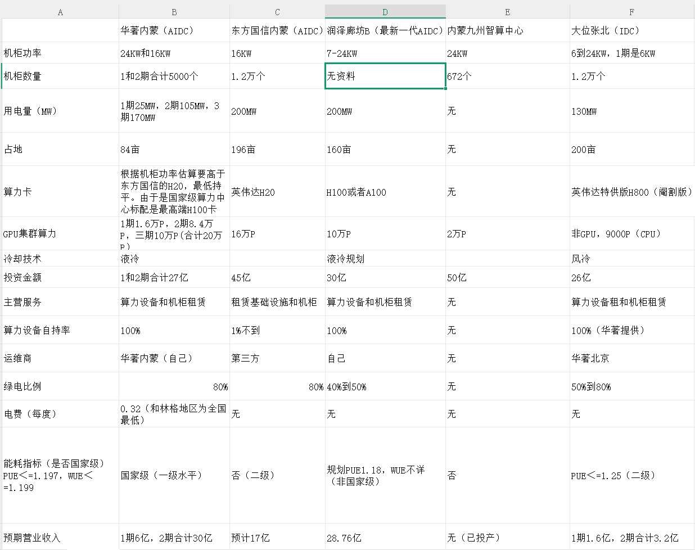Click cell '预计17亿'
This screenshot has height=550, width=695.
(277, 538)
